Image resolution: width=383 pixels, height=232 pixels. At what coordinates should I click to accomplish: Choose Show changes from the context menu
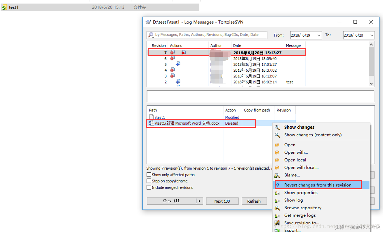(299, 127)
